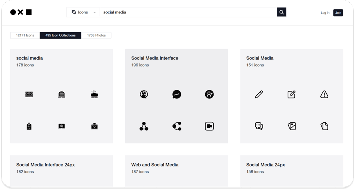Select the crossed-out user profile icon
Image resolution: width=355 pixels, height=190 pixels.
(x=144, y=95)
